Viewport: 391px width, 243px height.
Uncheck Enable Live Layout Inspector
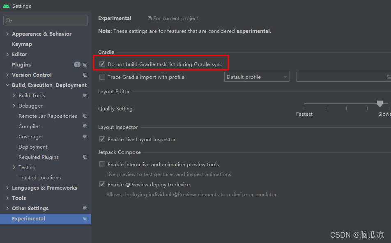[102, 139]
